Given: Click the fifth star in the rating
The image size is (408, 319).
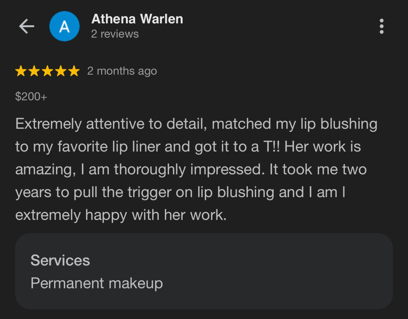Looking at the screenshot, I should click(x=73, y=71).
